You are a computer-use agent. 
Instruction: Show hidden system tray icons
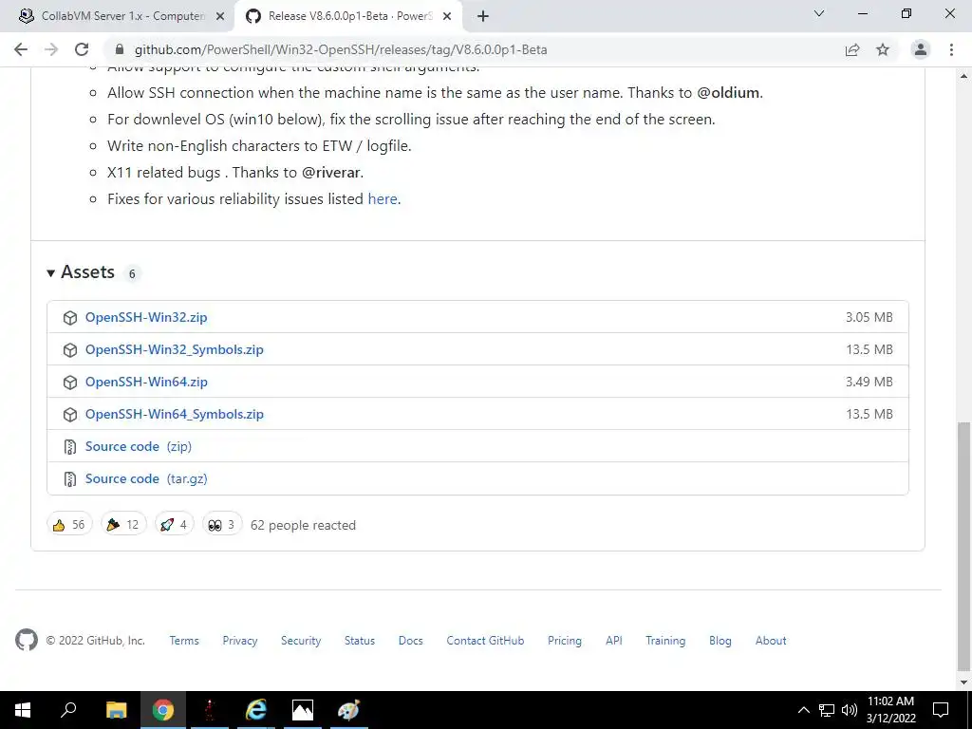tap(803, 710)
